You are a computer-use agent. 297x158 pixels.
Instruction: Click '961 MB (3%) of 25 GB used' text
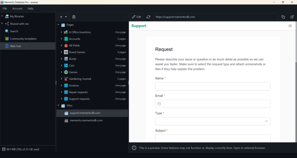click(23, 149)
